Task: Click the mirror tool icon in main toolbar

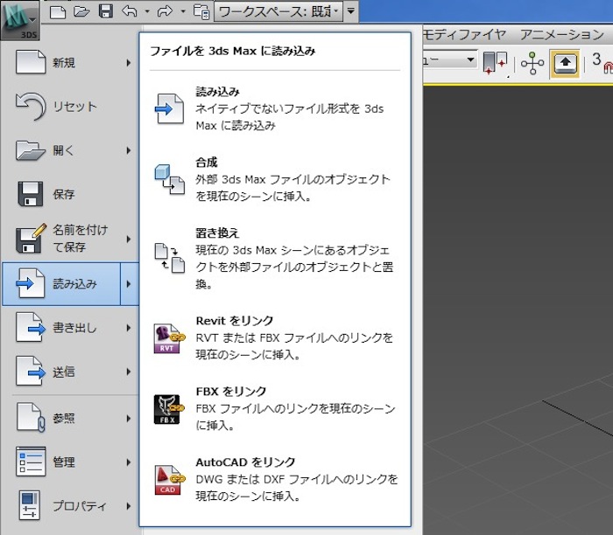Action: click(x=497, y=63)
